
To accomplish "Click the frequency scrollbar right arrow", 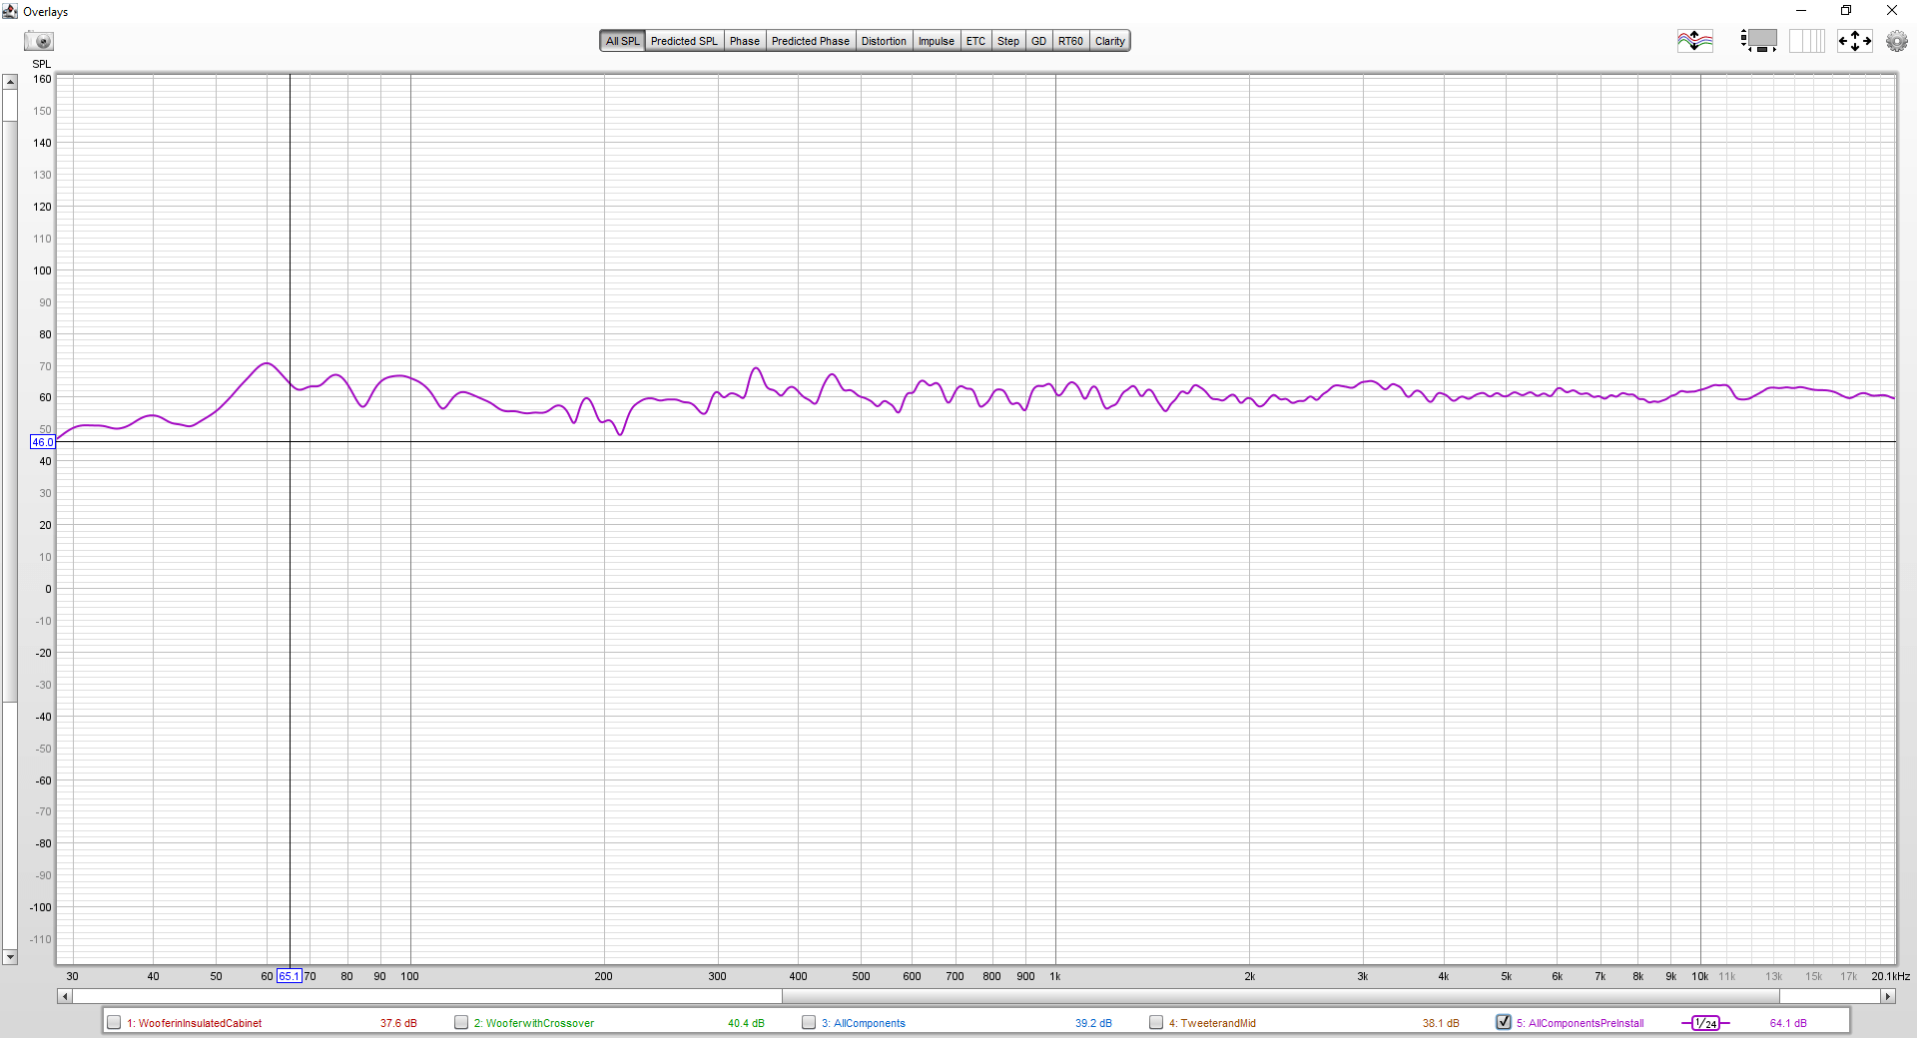I will (1887, 996).
